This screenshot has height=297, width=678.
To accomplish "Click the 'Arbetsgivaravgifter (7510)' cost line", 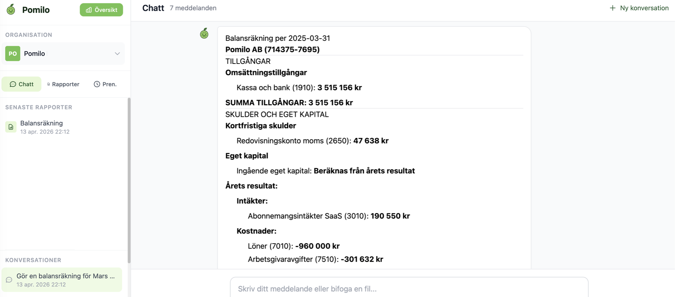I will 315,259.
